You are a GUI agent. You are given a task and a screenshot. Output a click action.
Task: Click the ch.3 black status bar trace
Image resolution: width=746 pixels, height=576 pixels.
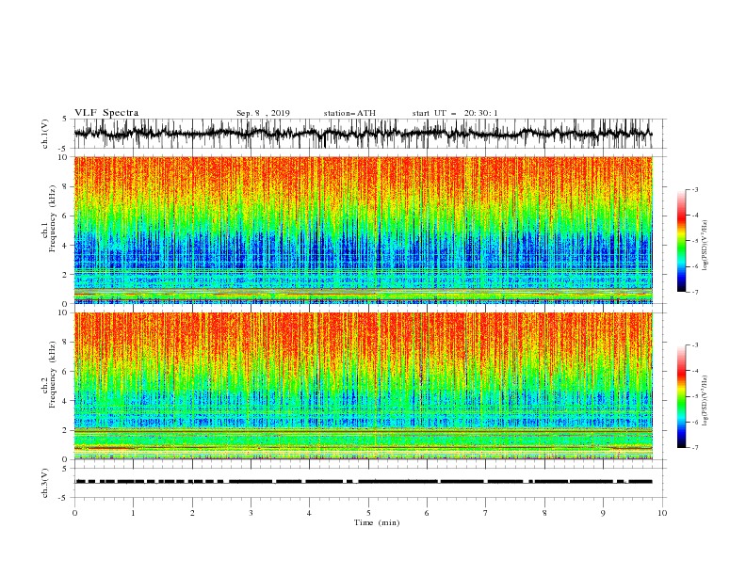pyautogui.click(x=363, y=482)
